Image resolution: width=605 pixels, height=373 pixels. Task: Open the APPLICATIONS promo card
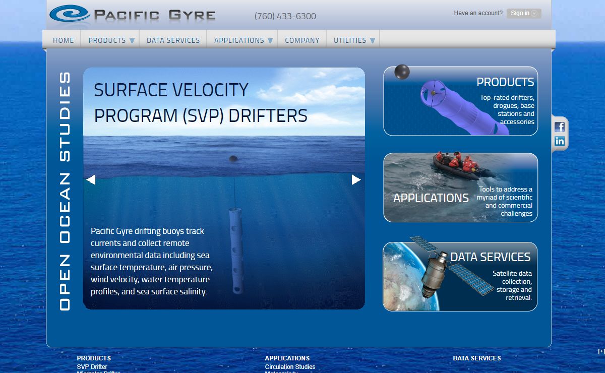(461, 188)
